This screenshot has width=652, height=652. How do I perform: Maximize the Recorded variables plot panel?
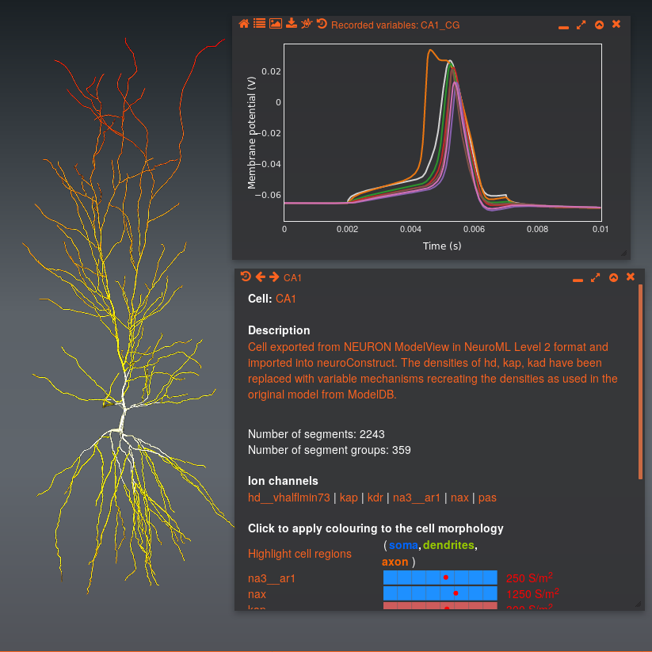click(x=581, y=25)
